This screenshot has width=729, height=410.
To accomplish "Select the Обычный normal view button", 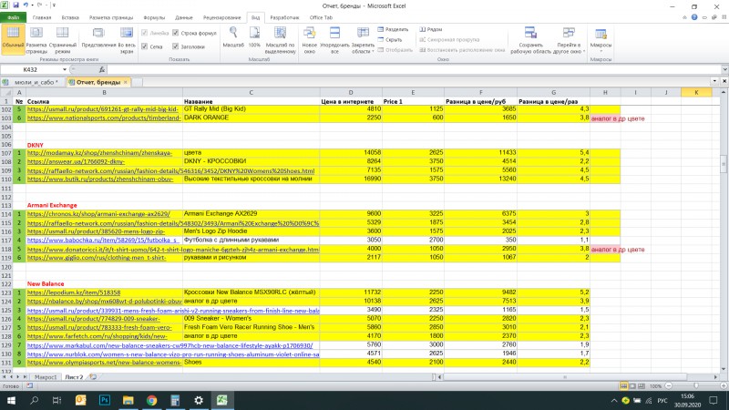I will point(13,39).
